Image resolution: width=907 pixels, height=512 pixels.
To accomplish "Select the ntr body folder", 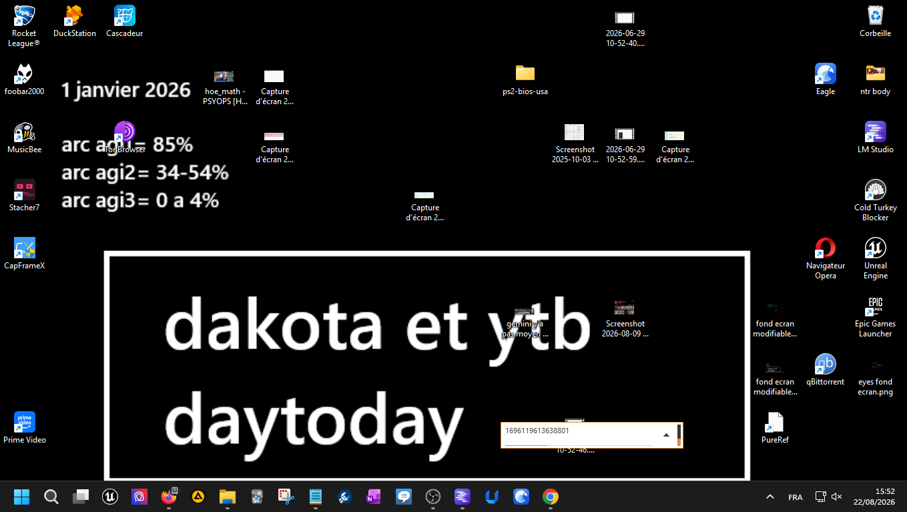I will (875, 80).
